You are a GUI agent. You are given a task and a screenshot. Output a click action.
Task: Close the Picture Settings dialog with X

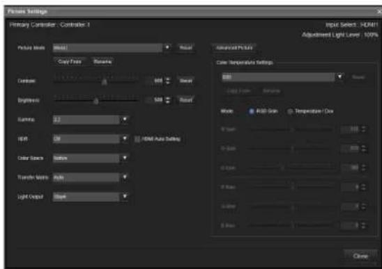tap(379, 11)
